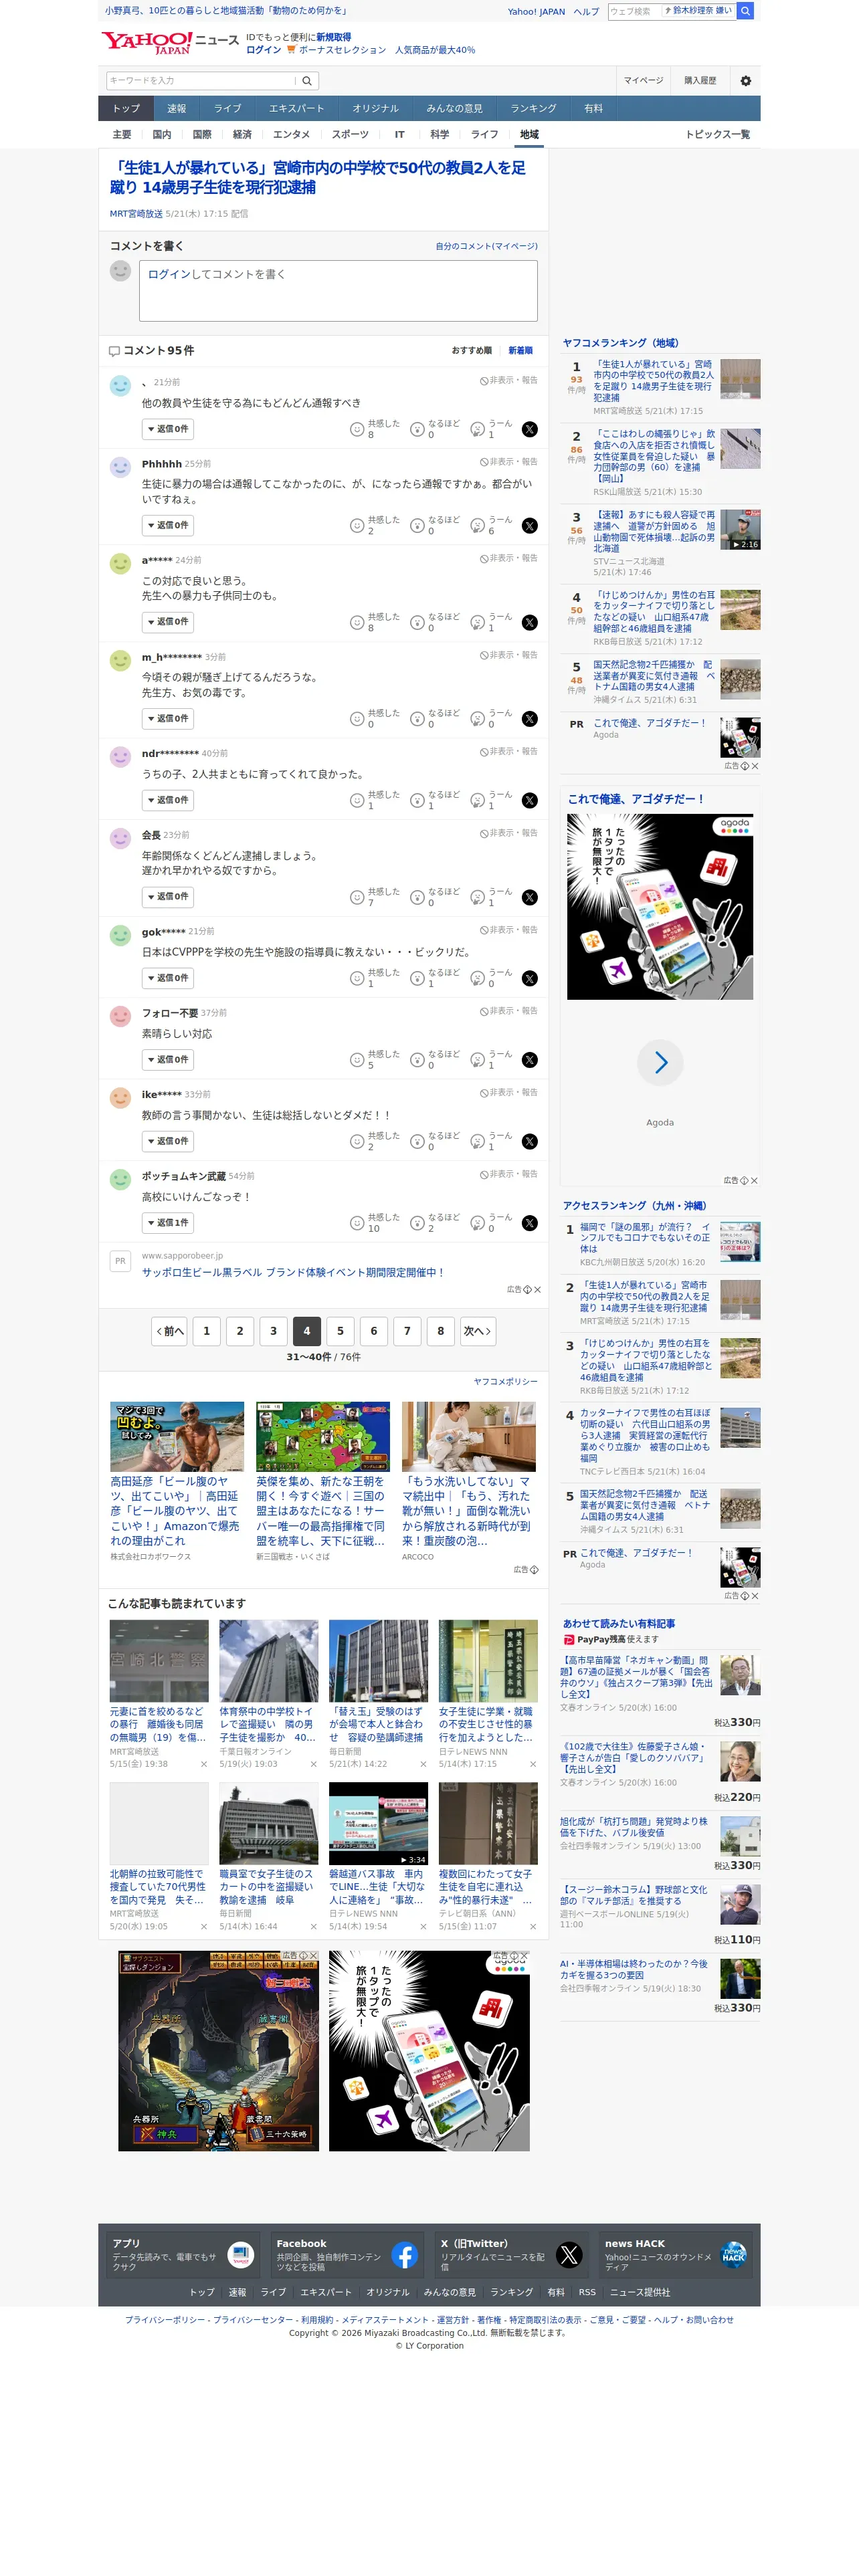Viewport: 859px width, 2576px height.
Task: Expand replies on ポッチョムキン武蔵 comment
Action: click(x=168, y=1223)
